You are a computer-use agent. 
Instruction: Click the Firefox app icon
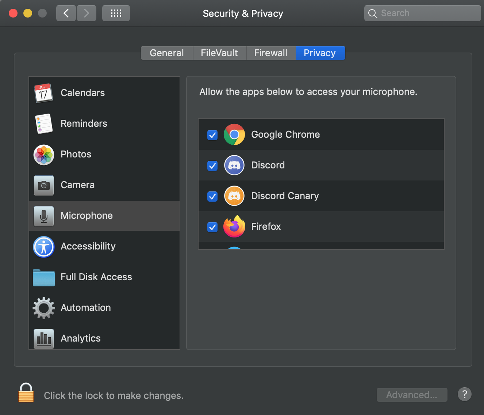click(x=234, y=226)
